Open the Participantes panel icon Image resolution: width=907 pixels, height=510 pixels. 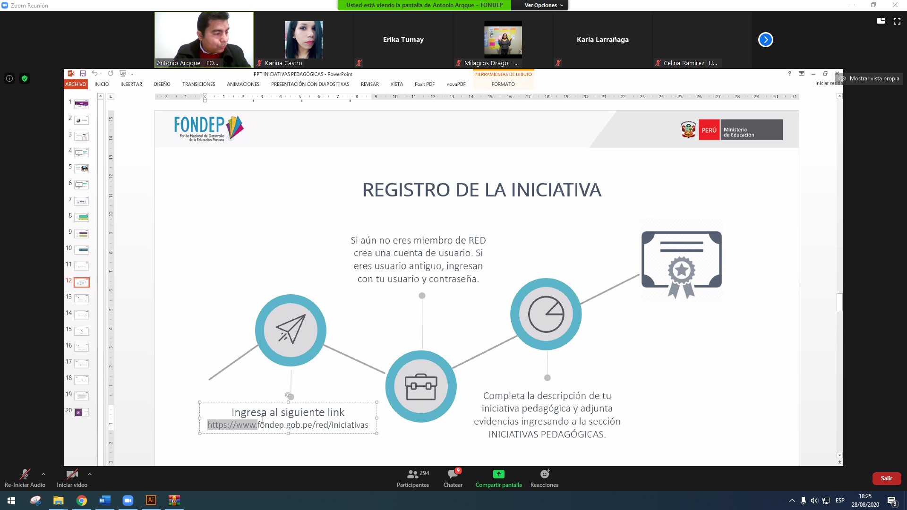[x=412, y=474]
